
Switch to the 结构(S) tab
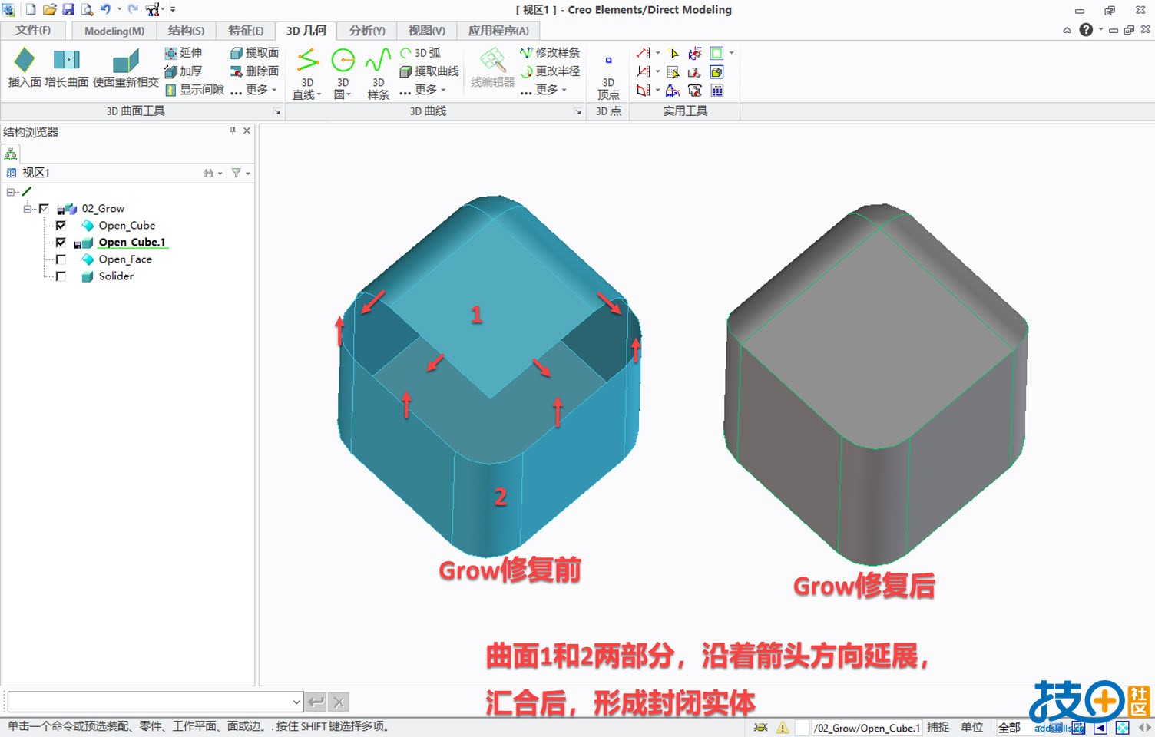186,31
